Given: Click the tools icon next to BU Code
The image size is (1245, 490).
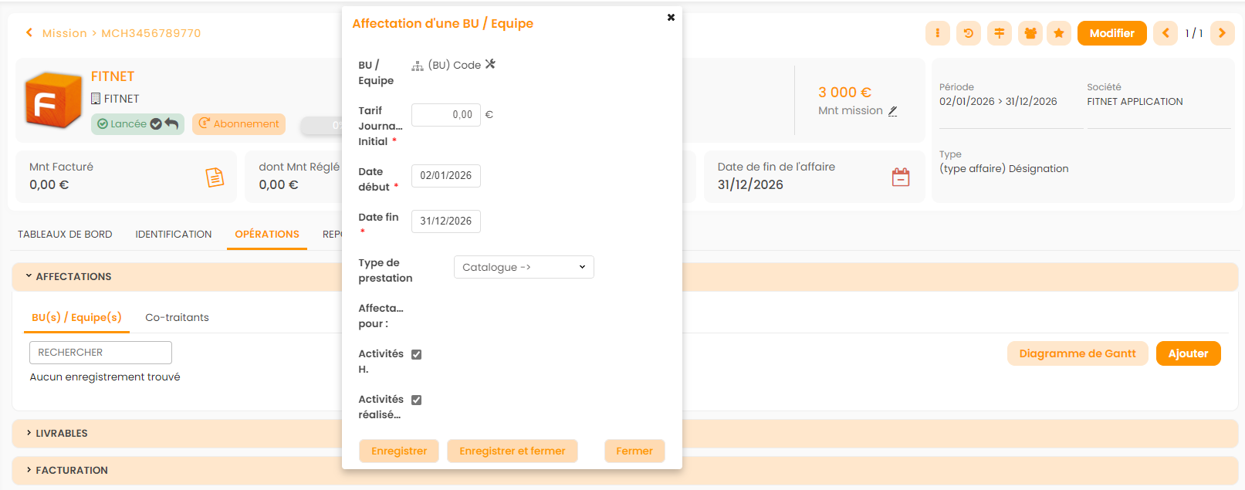Looking at the screenshot, I should coord(490,64).
